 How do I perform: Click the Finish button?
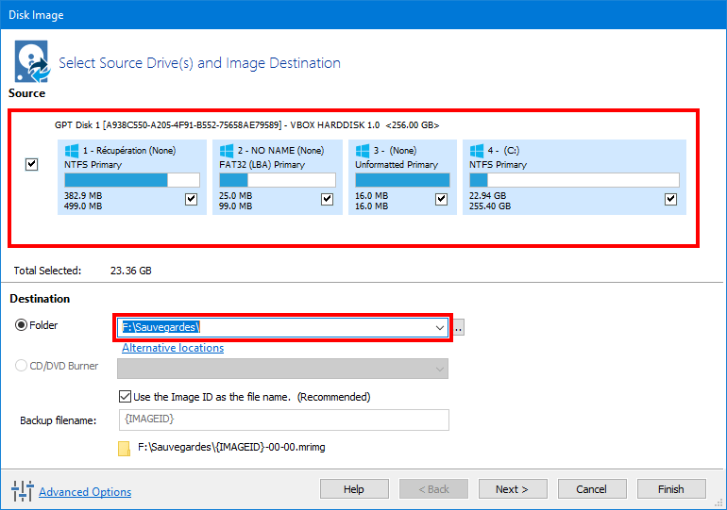coord(671,489)
